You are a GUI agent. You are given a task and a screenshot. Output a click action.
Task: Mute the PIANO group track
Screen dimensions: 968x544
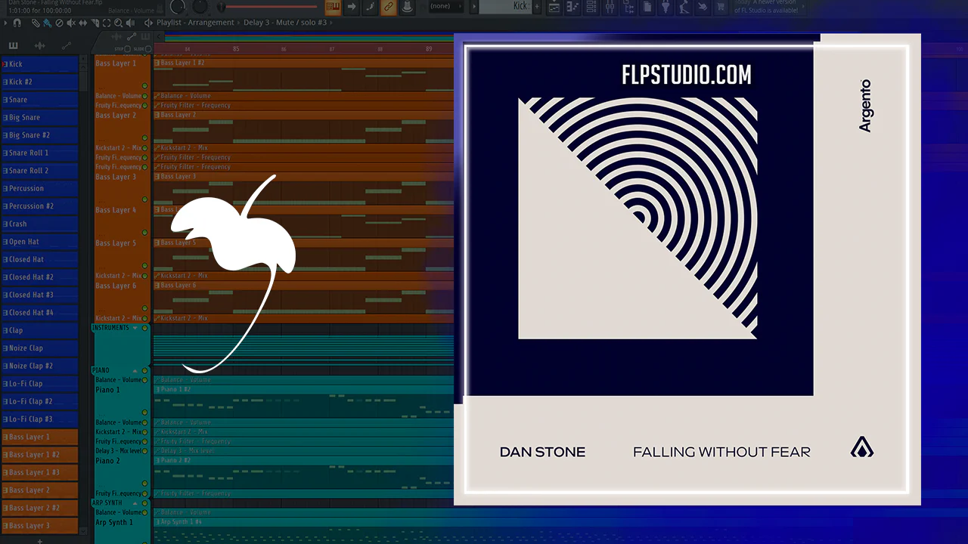coord(145,370)
